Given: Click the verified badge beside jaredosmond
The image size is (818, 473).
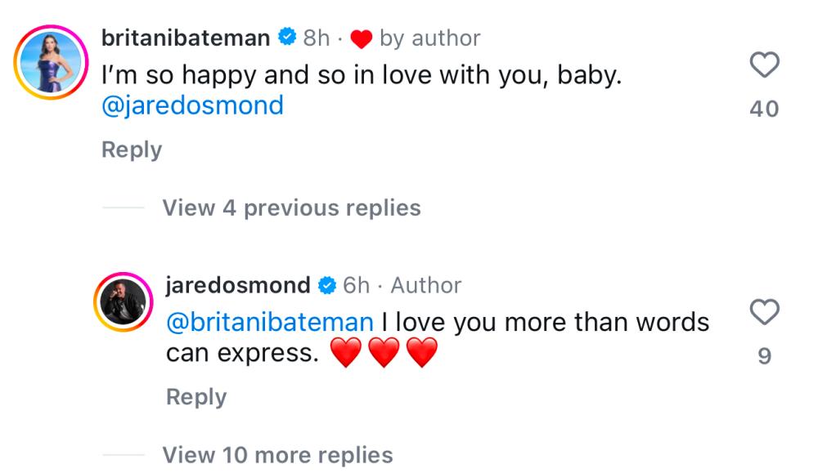Looking at the screenshot, I should pos(326,285).
